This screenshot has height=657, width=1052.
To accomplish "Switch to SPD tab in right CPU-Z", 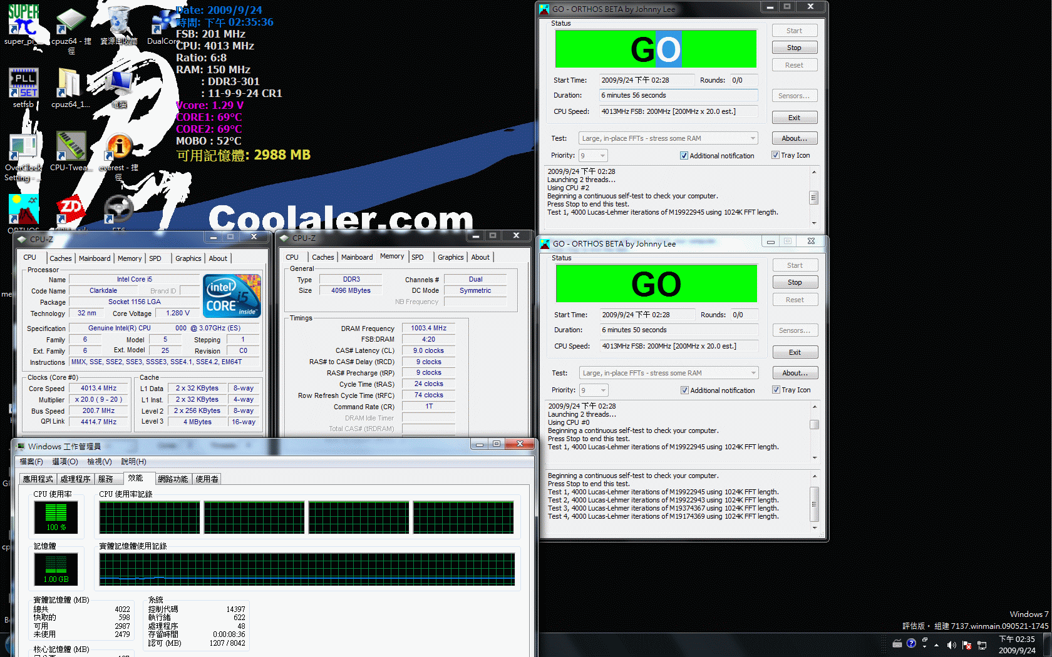I will (418, 257).
